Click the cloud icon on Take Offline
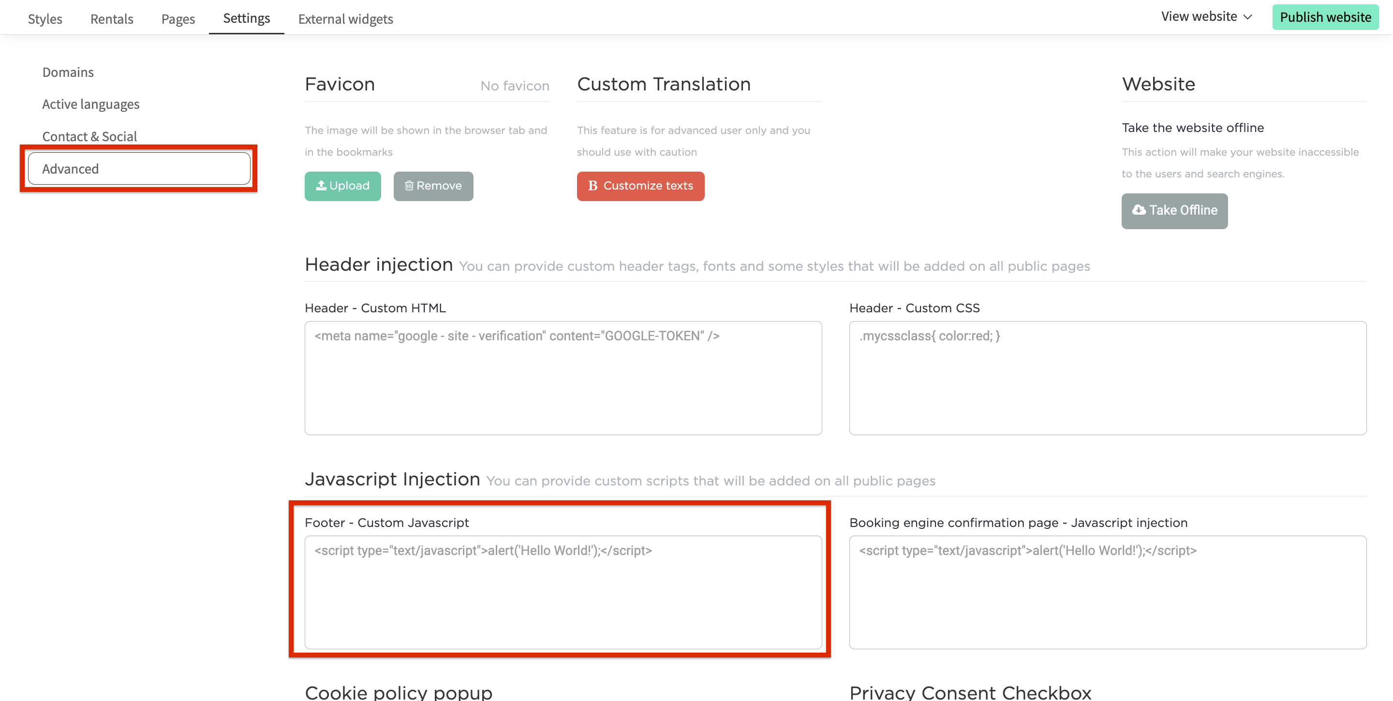 1139,210
